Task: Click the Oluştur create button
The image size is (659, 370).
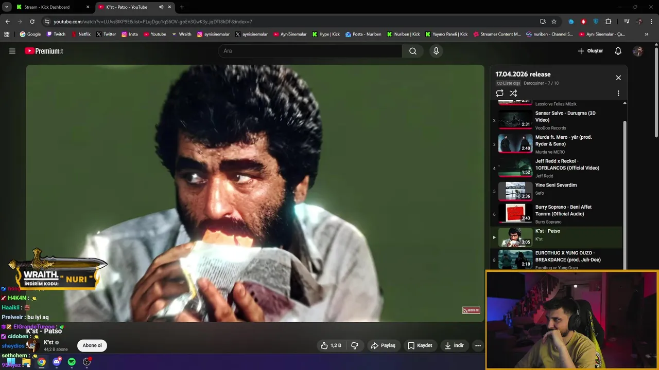Action: [591, 51]
